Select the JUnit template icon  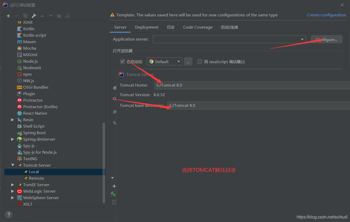(x=20, y=22)
